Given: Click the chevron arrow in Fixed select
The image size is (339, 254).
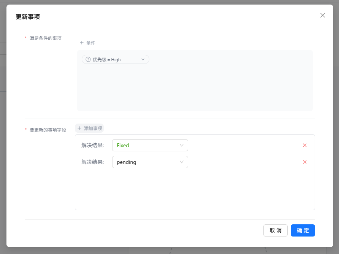Looking at the screenshot, I should pyautogui.click(x=182, y=145).
